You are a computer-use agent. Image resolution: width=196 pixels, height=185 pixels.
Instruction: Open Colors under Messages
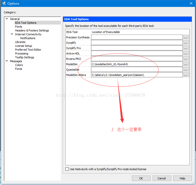[19, 65]
